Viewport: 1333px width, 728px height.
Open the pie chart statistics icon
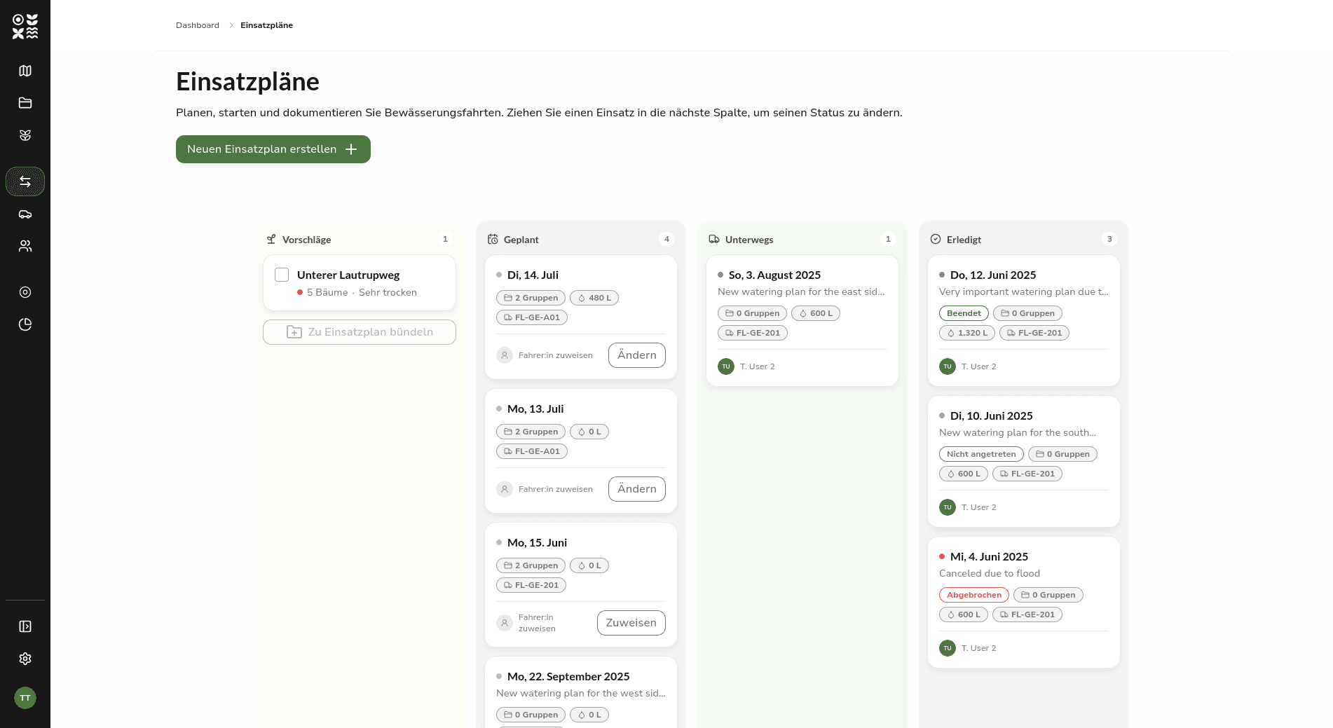pyautogui.click(x=25, y=324)
